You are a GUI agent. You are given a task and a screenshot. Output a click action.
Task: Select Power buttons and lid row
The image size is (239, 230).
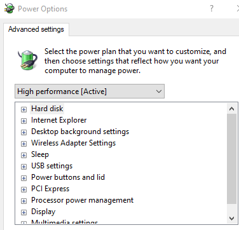click(x=68, y=177)
